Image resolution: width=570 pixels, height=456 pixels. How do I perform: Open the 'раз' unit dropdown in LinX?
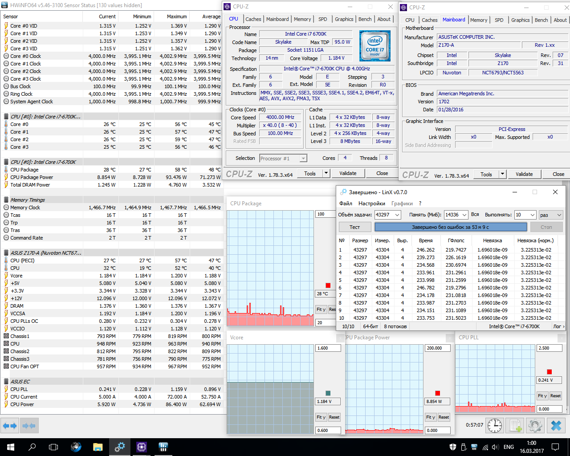551,215
